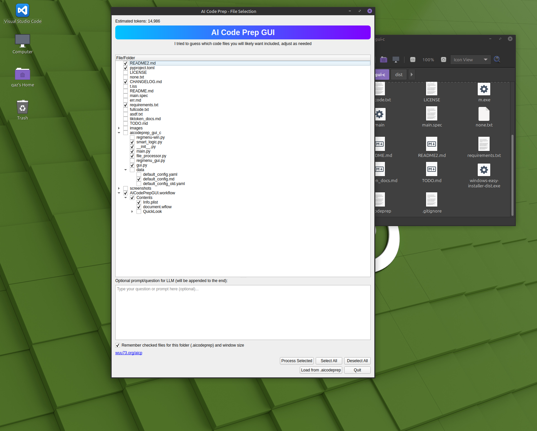Screen dimensions: 537x431
Task: Select none.txt file icon in file manager
Action: pyautogui.click(x=484, y=114)
